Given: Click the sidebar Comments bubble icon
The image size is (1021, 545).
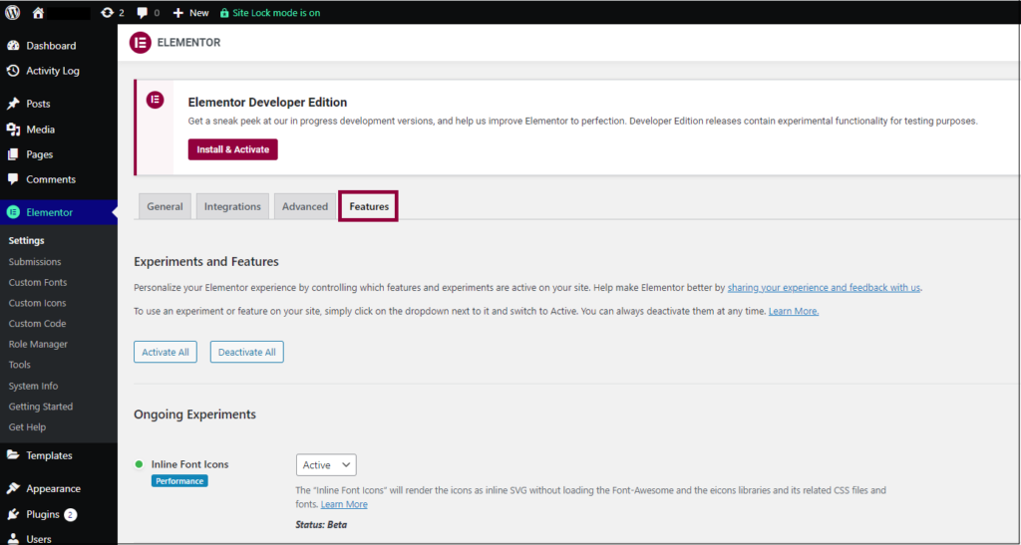Looking at the screenshot, I should (13, 179).
